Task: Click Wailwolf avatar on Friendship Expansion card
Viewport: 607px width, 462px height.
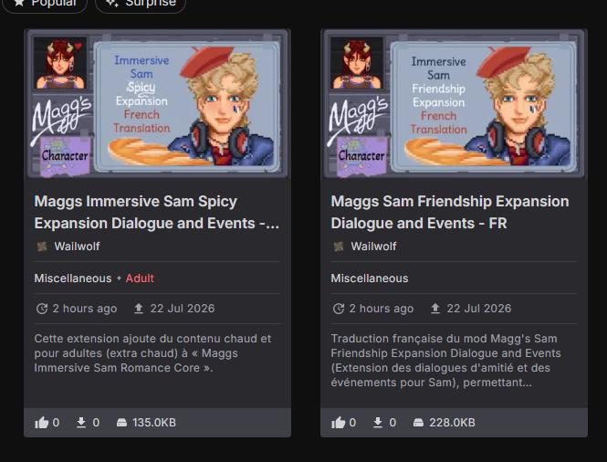Action: point(339,247)
